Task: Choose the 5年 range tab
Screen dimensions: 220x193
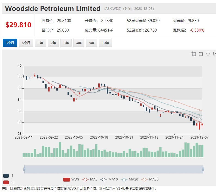Action: click(x=91, y=43)
